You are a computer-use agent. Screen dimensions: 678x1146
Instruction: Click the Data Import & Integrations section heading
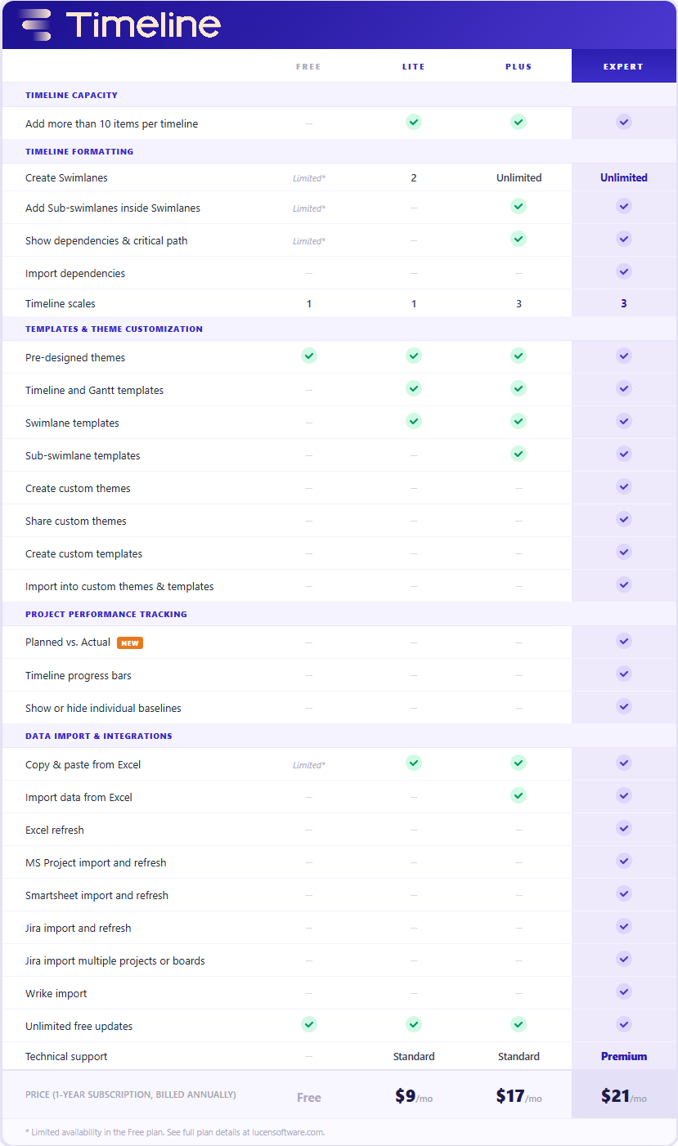(99, 736)
